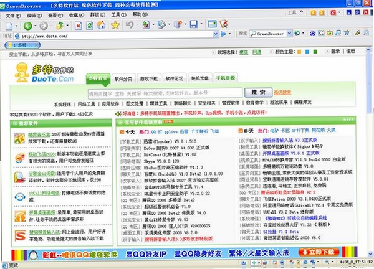Click the 登录 link
The image size is (374, 269).
click(335, 51)
